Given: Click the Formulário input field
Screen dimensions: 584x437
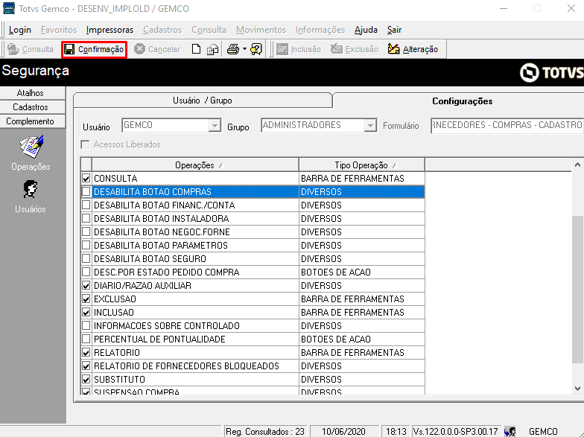Looking at the screenshot, I should pos(507,125).
